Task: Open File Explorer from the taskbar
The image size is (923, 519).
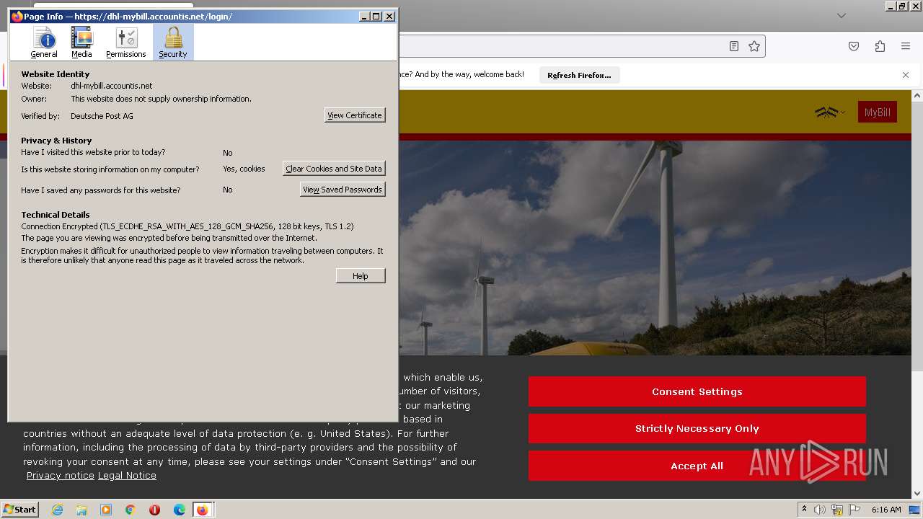Action: pos(81,510)
